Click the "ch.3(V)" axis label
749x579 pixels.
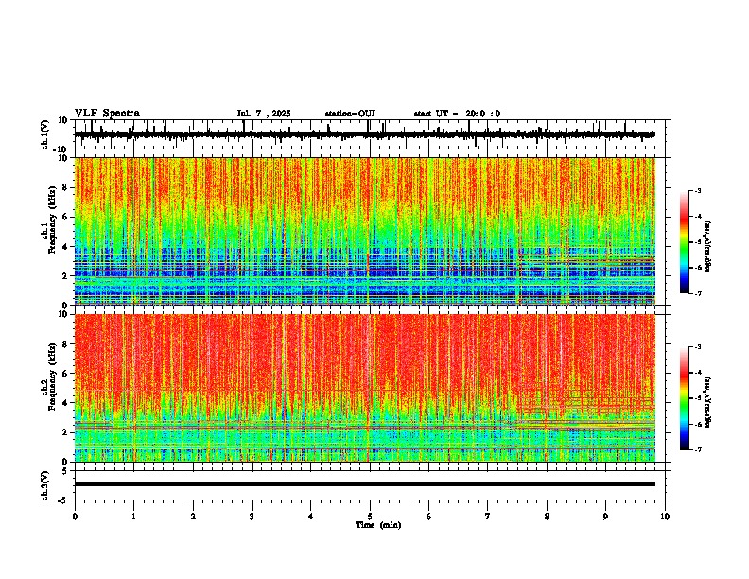tap(45, 485)
